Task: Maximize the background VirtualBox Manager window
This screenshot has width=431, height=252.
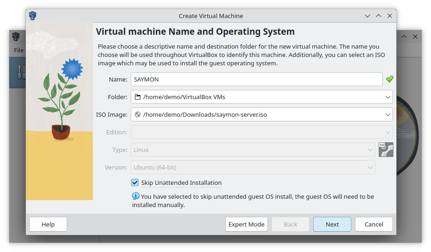Action: point(404,37)
